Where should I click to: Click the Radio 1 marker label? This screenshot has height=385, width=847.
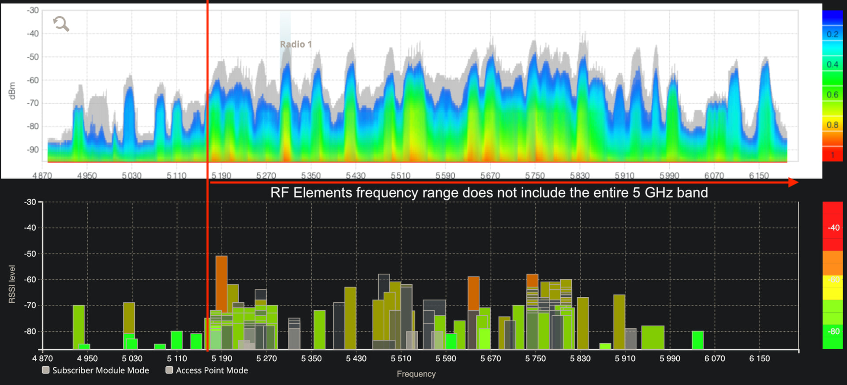pyautogui.click(x=296, y=44)
